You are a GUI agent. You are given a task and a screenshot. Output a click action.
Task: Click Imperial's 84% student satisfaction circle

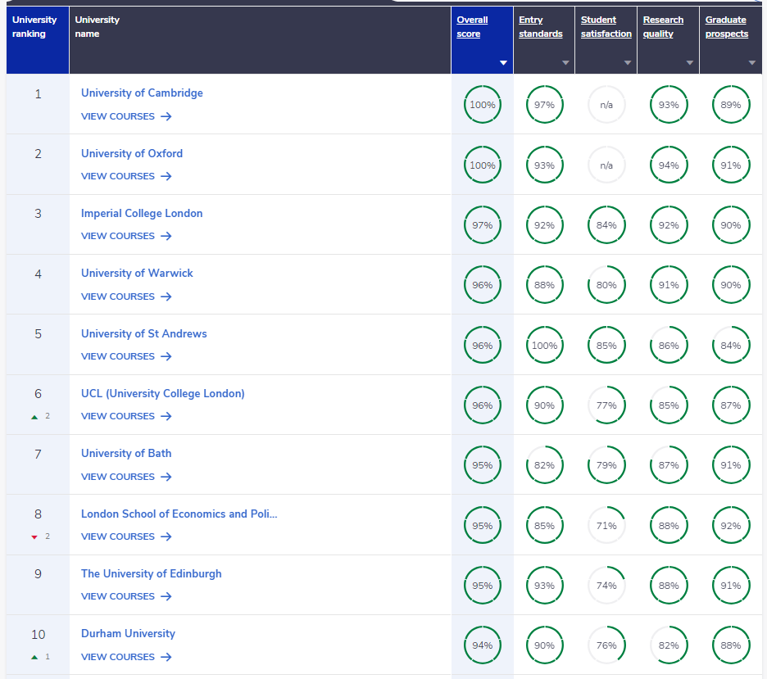(606, 225)
